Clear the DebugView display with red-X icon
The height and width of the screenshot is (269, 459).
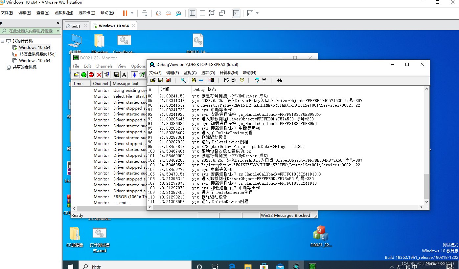(x=168, y=80)
